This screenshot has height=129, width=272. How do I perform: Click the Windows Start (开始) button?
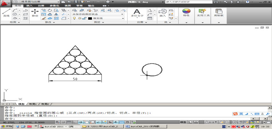tap(6, 127)
